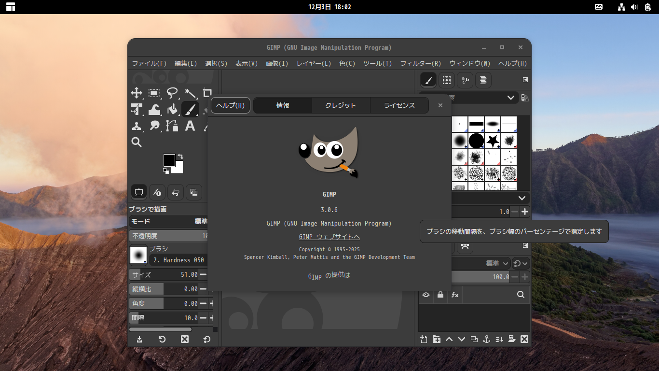The width and height of the screenshot is (659, 371).
Task: Select the Bucket Fill tool
Action: (x=172, y=109)
